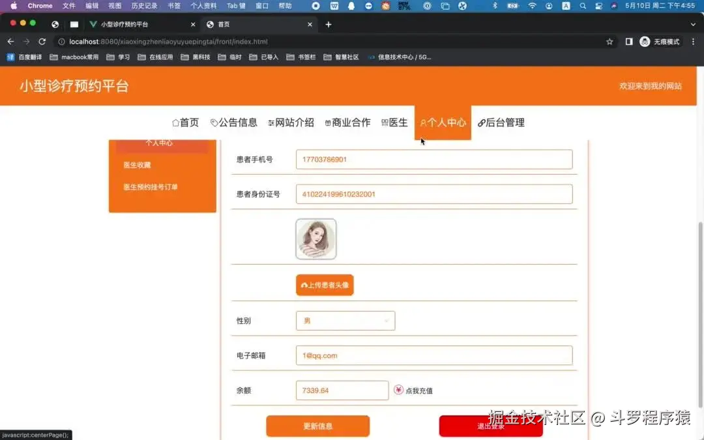The width and height of the screenshot is (704, 440).
Task: Close the 小型诊疗预约平台 tab
Action: coord(193,25)
